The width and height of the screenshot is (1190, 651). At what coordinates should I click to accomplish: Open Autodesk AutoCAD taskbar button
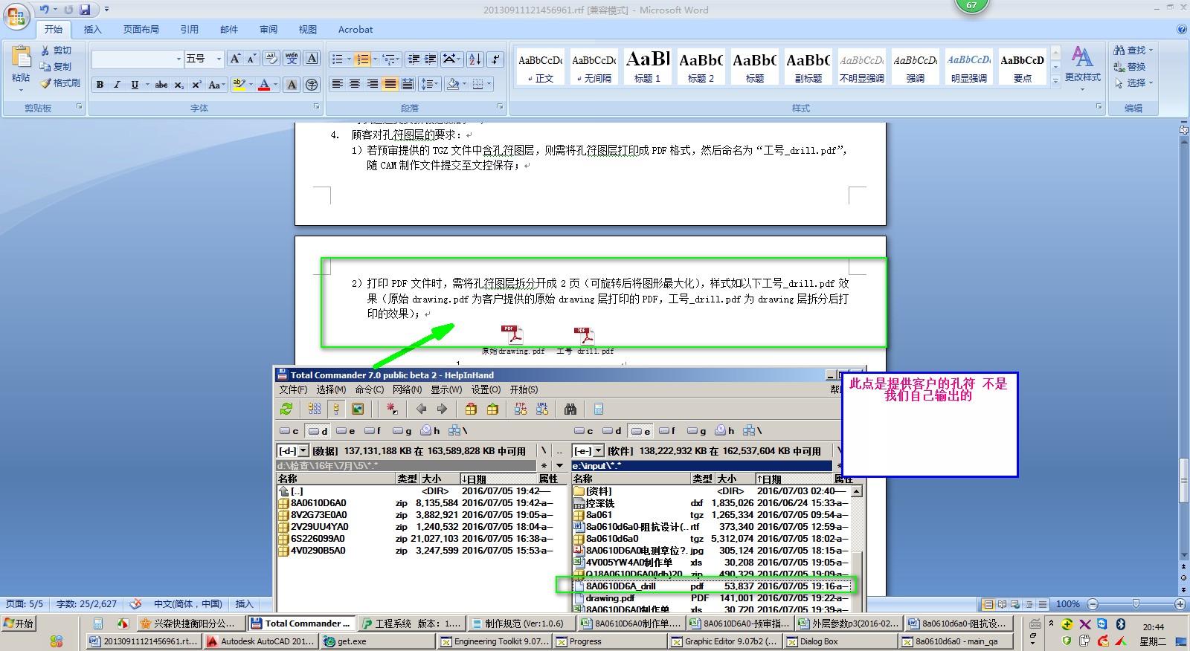tap(261, 641)
